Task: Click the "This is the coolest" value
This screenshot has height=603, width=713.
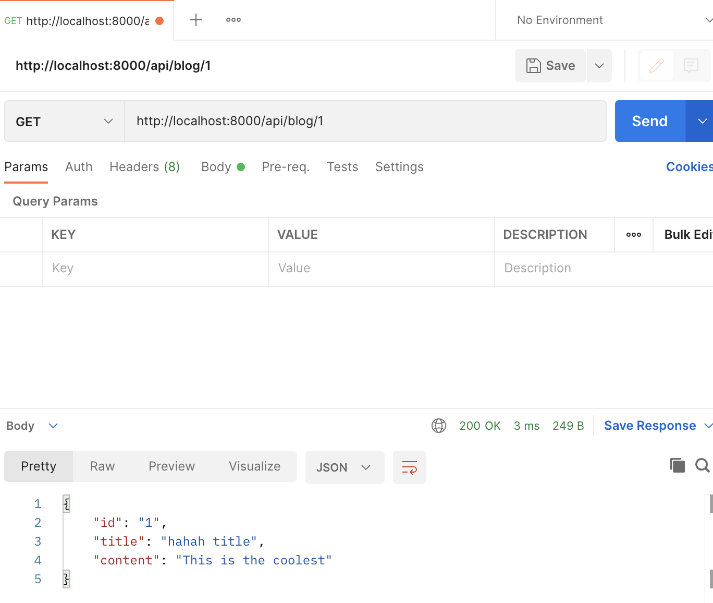Action: [x=254, y=560]
